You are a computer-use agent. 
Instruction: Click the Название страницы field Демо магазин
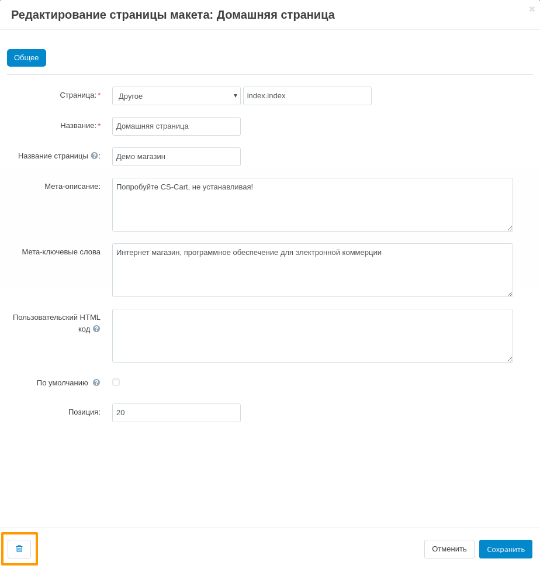176,157
